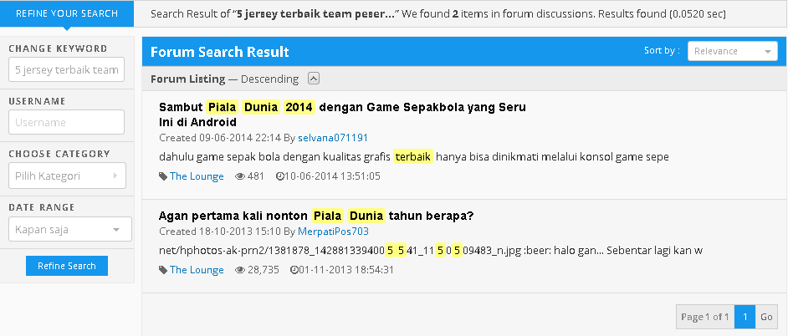This screenshot has height=336, width=788.
Task: Click the timestamp 10-06-2014 13:51:05
Action: 332,176
